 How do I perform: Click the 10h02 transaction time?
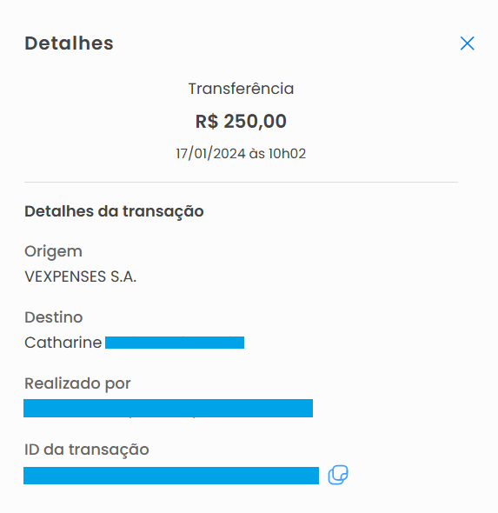click(287, 153)
